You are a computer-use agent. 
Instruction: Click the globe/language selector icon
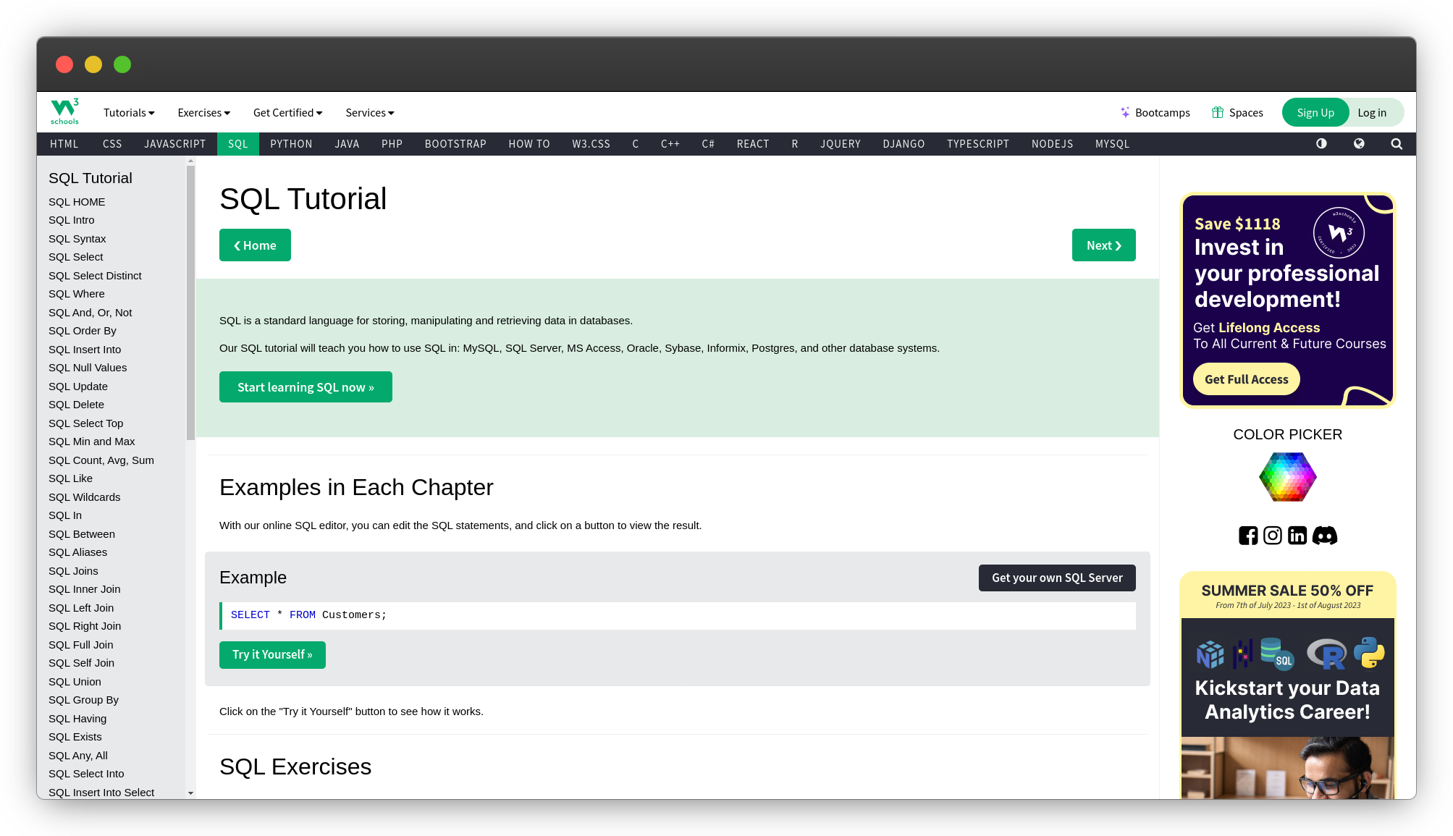[1359, 143]
